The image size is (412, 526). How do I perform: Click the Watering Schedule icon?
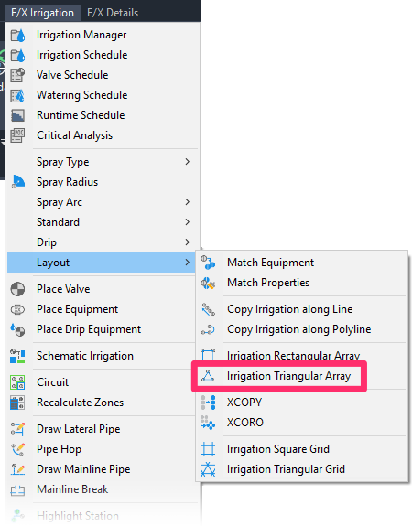click(17, 95)
